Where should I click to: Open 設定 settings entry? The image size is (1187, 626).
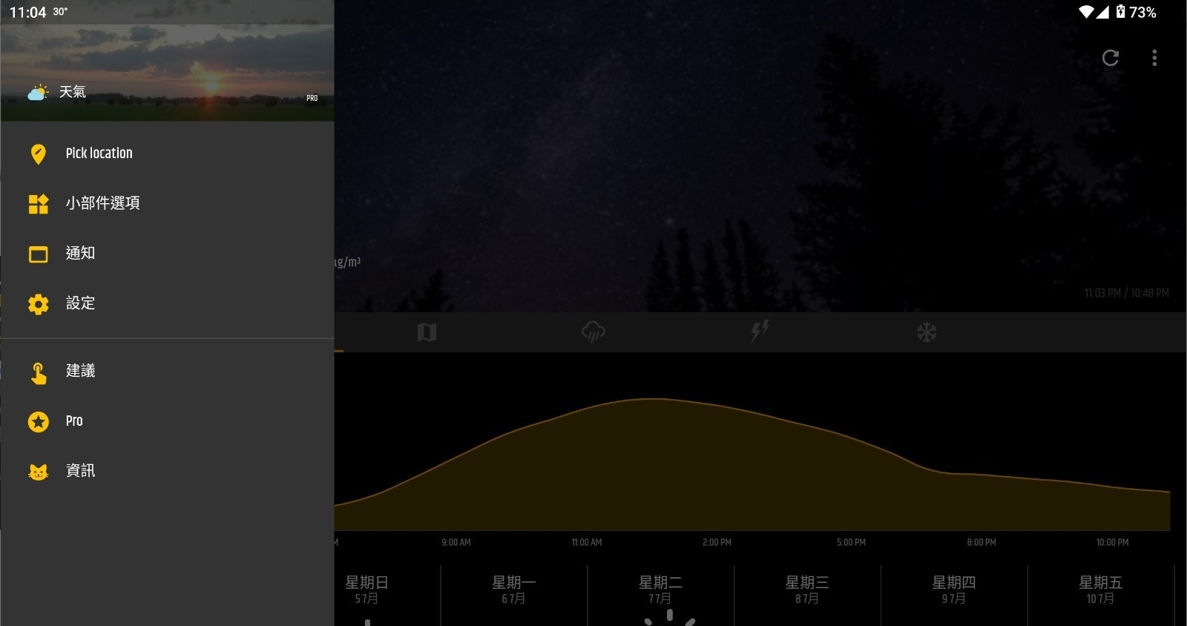167,303
